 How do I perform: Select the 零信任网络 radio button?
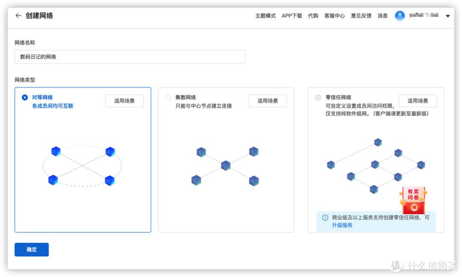point(318,98)
